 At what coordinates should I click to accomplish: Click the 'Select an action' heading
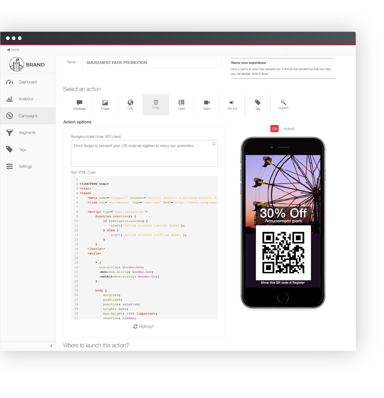(82, 89)
